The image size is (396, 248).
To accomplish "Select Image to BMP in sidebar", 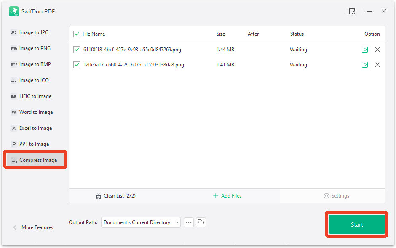I will tap(31, 64).
